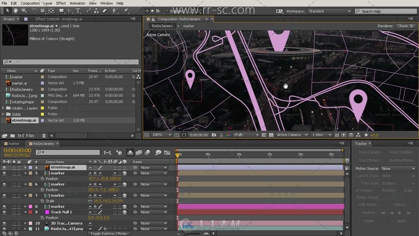This screenshot has width=419, height=236.
Task: Expand the Solids folder
Action: point(3,114)
